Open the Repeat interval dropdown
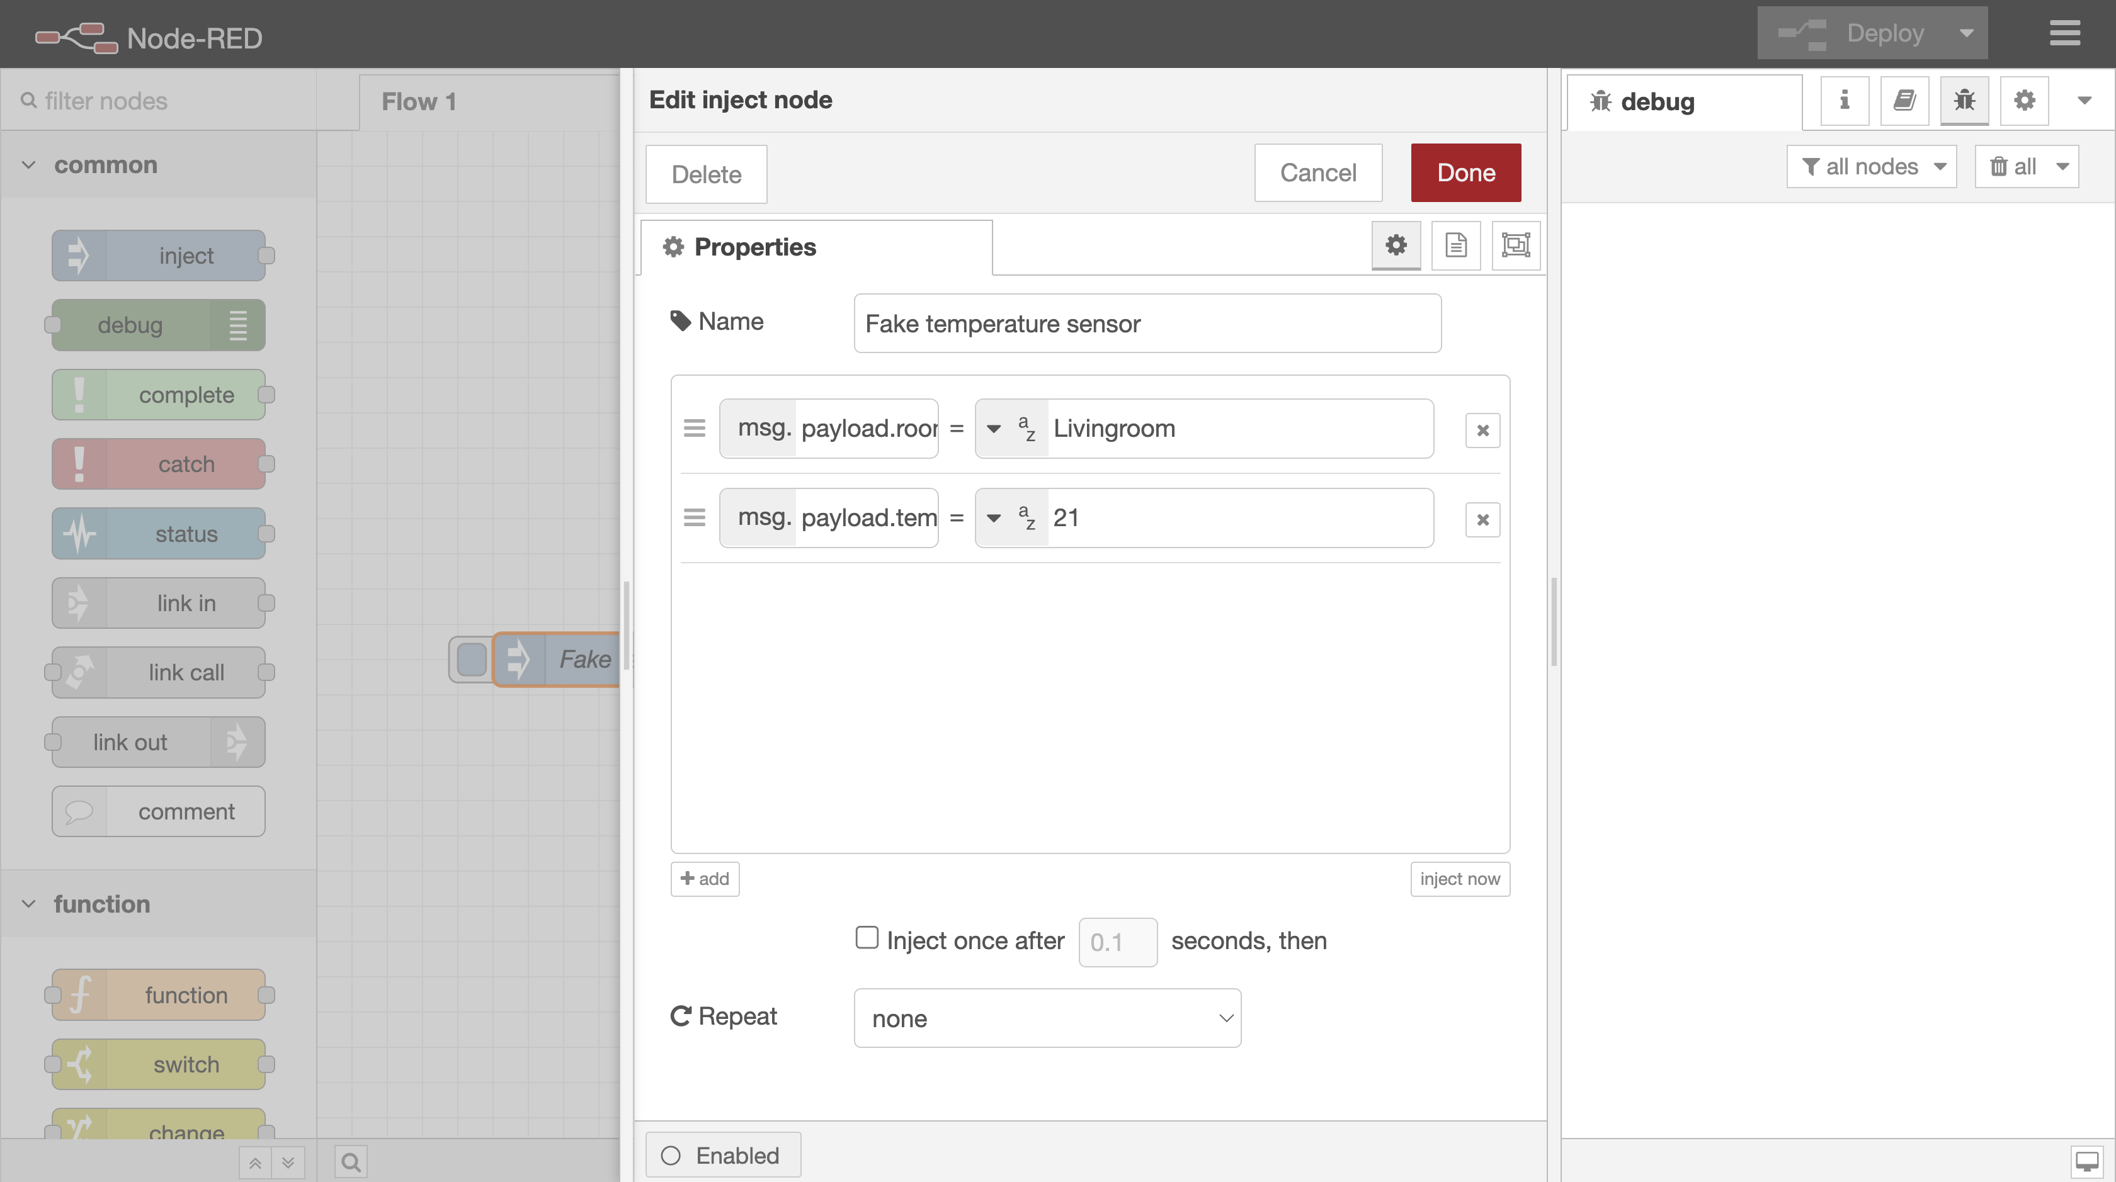 1047,1018
